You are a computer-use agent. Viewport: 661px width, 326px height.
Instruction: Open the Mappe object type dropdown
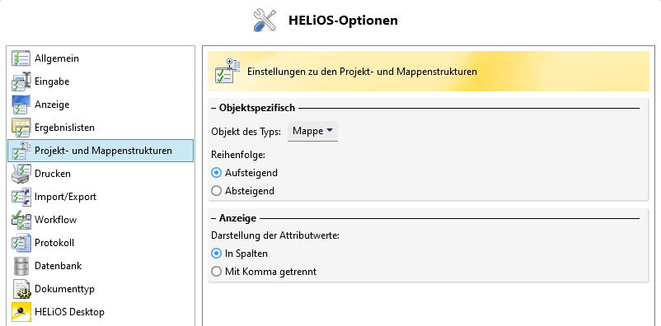[312, 132]
